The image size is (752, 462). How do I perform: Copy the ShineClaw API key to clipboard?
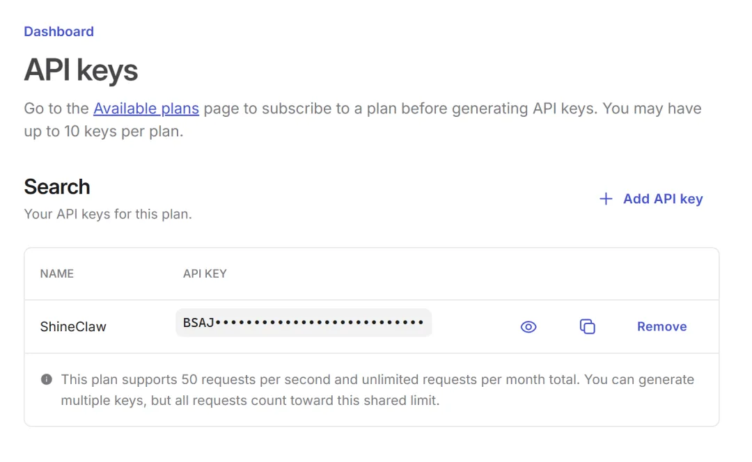(588, 326)
